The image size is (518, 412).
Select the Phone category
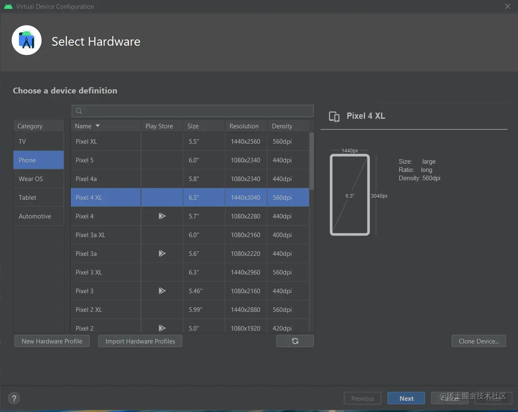pyautogui.click(x=39, y=160)
